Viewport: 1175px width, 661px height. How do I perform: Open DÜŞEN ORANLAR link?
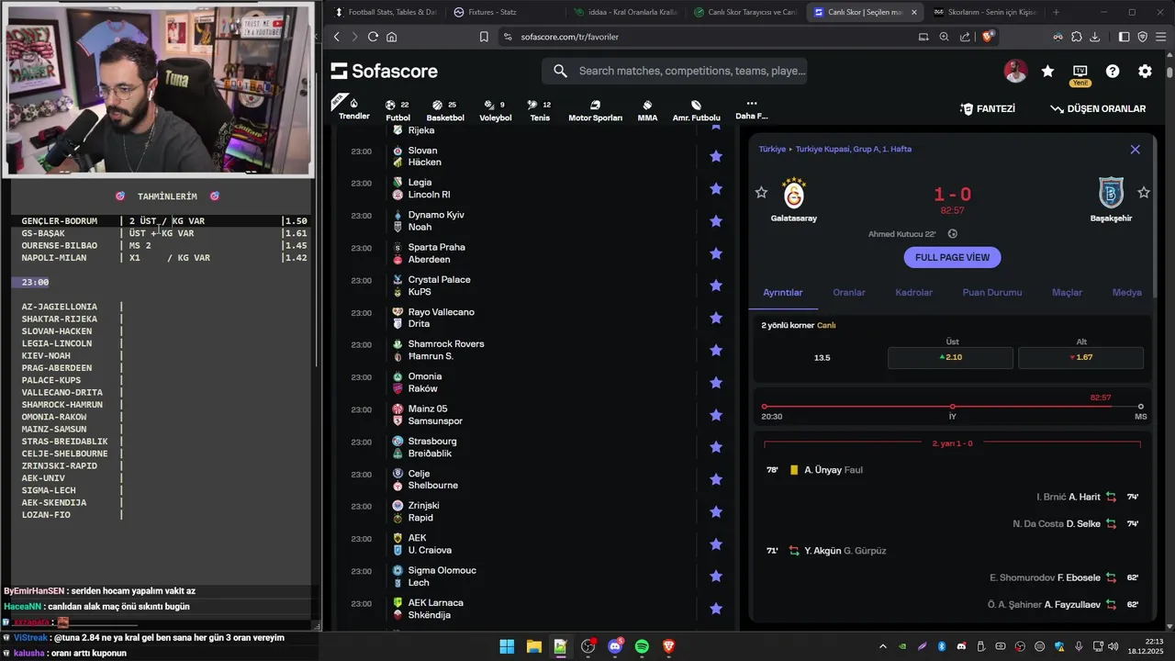click(1098, 108)
